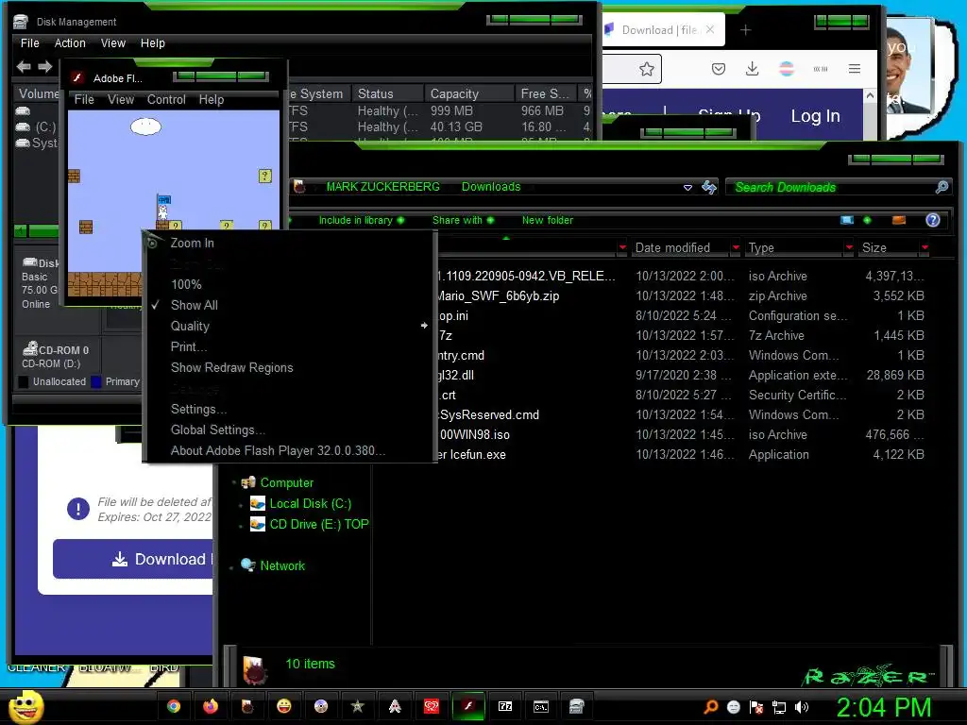The height and width of the screenshot is (725, 967).
Task: Click New folder in Explorer toolbar
Action: pyautogui.click(x=548, y=220)
